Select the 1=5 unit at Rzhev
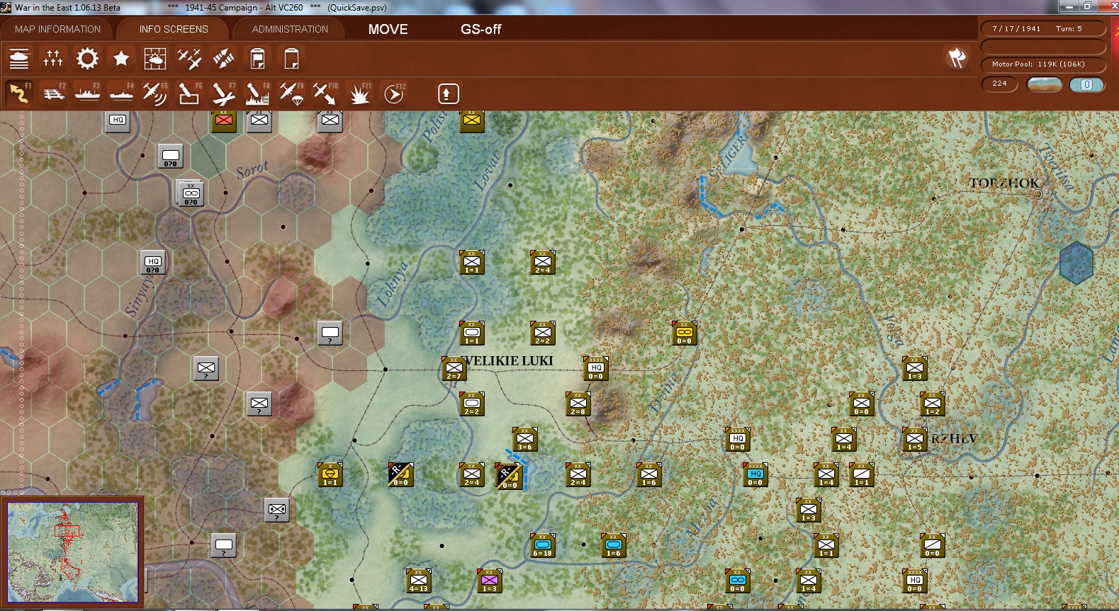 coord(915,439)
